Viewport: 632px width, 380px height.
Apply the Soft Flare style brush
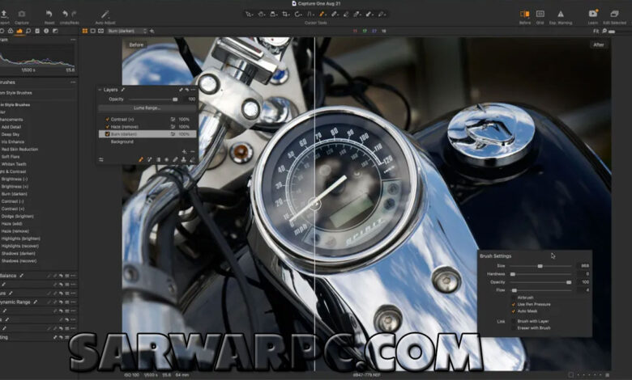(x=11, y=156)
